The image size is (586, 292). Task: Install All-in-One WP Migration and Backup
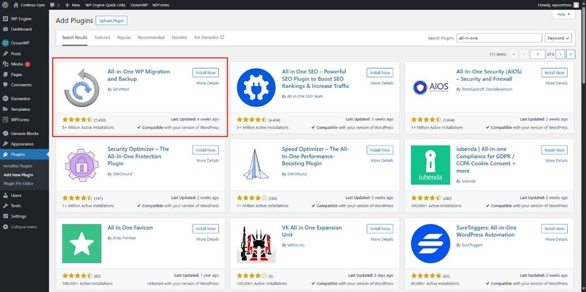(206, 73)
